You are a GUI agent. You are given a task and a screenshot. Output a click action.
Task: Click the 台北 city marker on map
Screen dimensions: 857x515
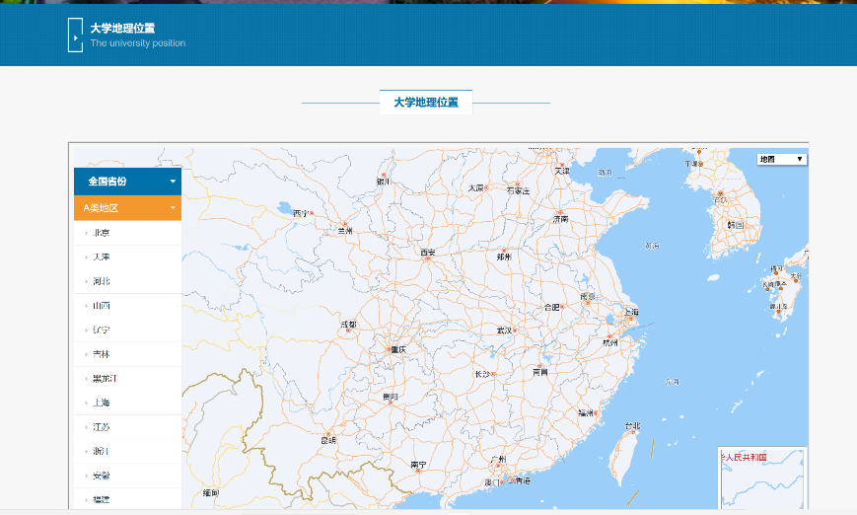point(633,432)
